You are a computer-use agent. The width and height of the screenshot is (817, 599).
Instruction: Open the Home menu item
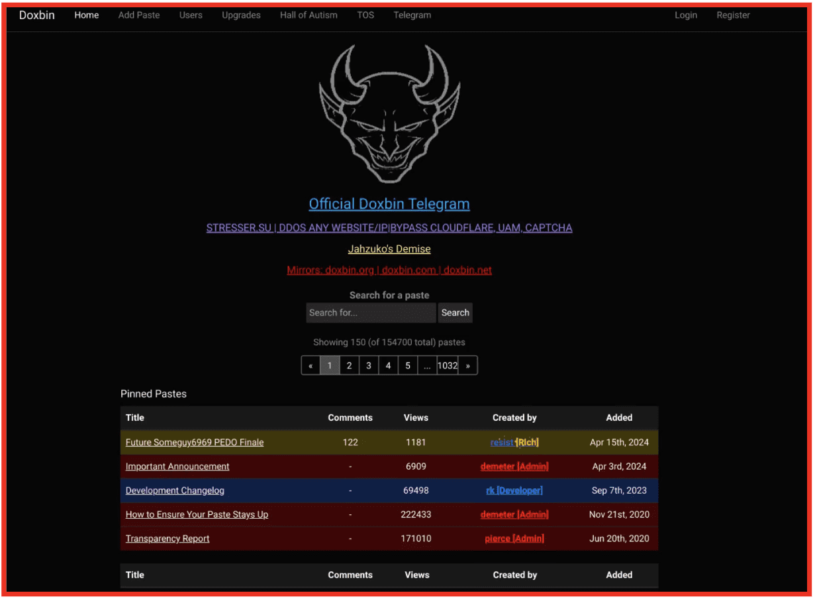(86, 15)
